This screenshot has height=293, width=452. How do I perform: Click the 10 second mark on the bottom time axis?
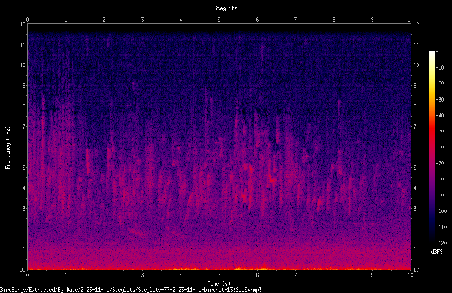pos(410,275)
